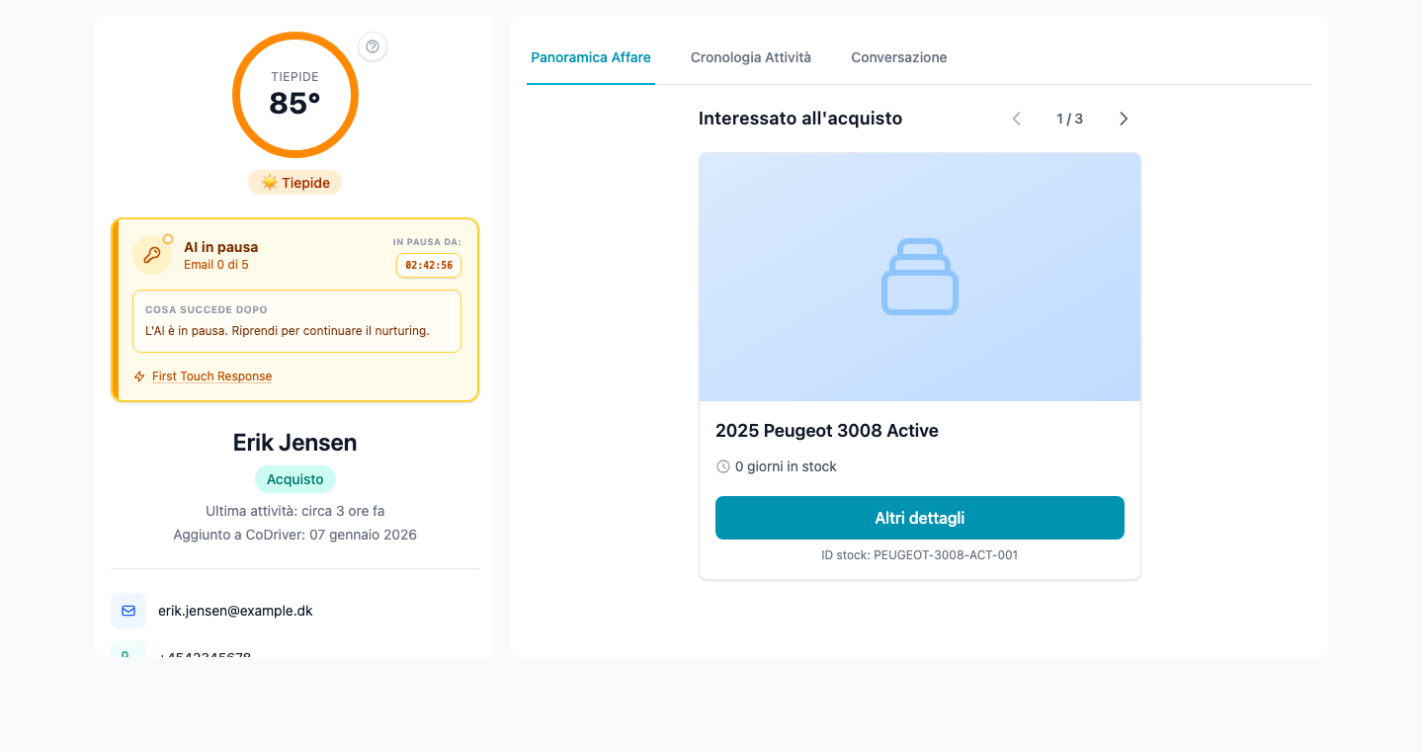The height and width of the screenshot is (752, 1423).
Task: Click the Erik Jensen lead name
Action: tap(294, 443)
